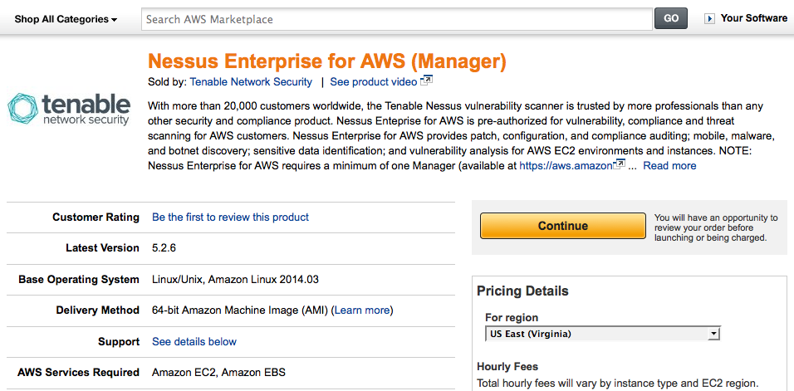Click the For region label
The width and height of the screenshot is (794, 391).
[x=512, y=317]
